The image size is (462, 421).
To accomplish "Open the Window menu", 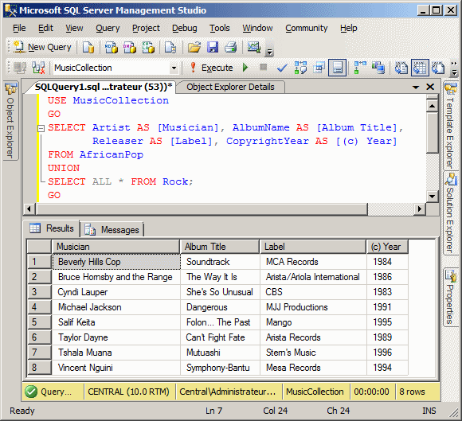I will 257,28.
